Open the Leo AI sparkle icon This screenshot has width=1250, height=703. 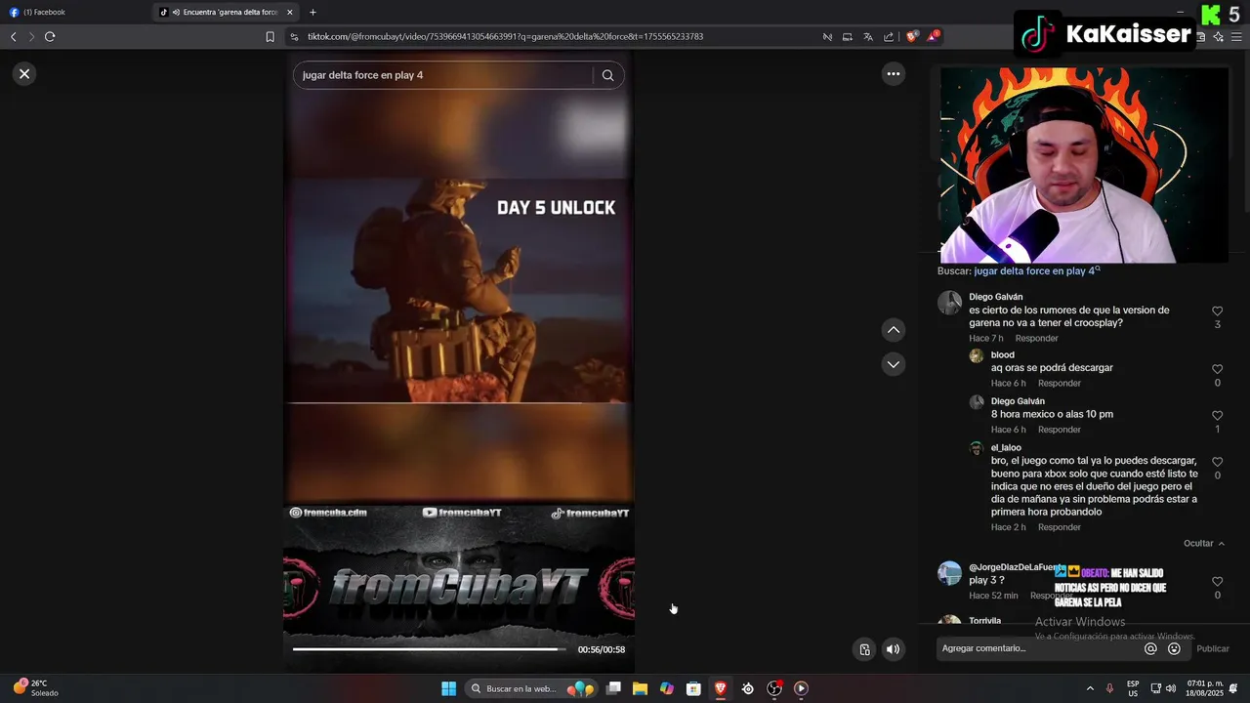coord(1219,36)
